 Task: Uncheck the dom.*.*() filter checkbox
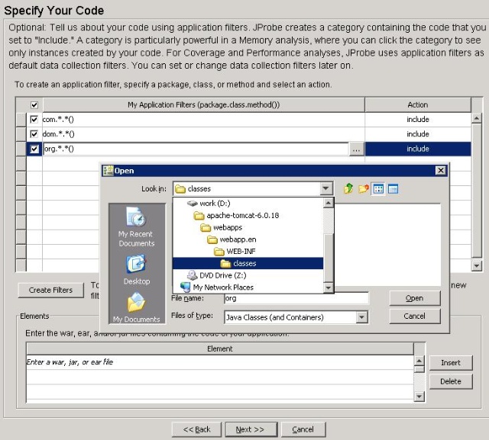click(34, 134)
